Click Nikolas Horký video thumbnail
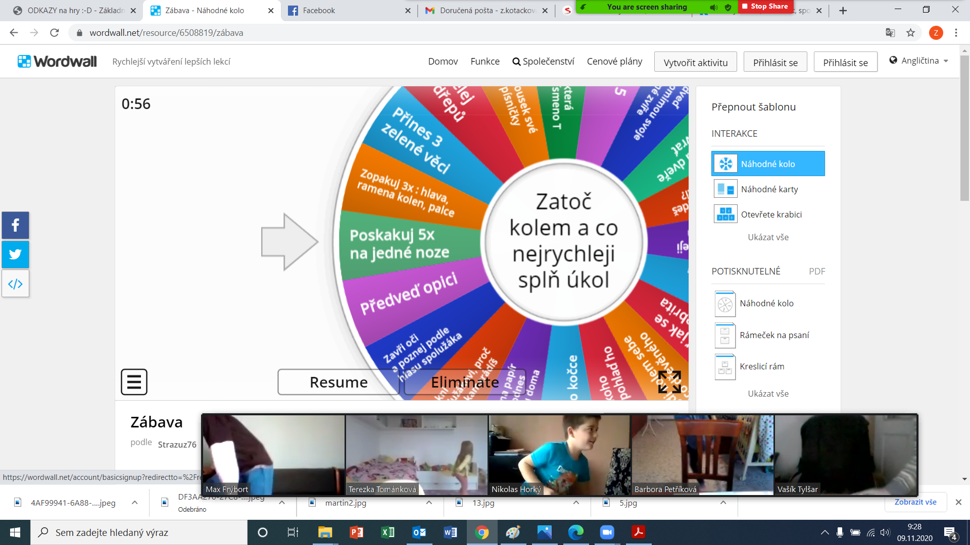The height and width of the screenshot is (545, 970). pos(559,455)
